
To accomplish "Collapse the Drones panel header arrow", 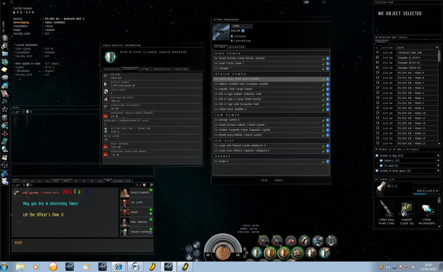I will coord(376,149).
